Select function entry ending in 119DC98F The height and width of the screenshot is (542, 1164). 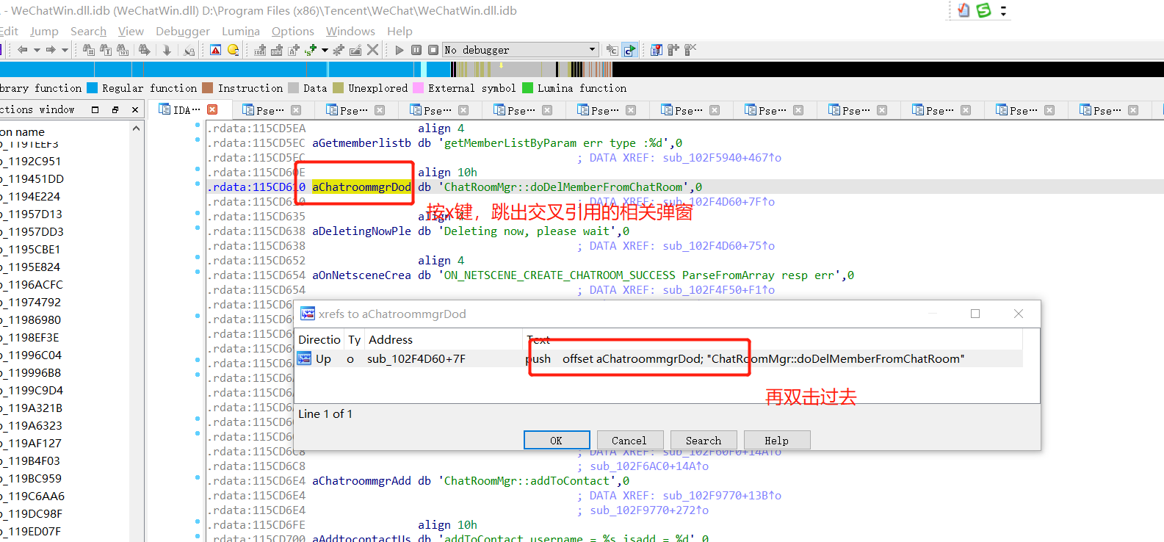[32, 513]
